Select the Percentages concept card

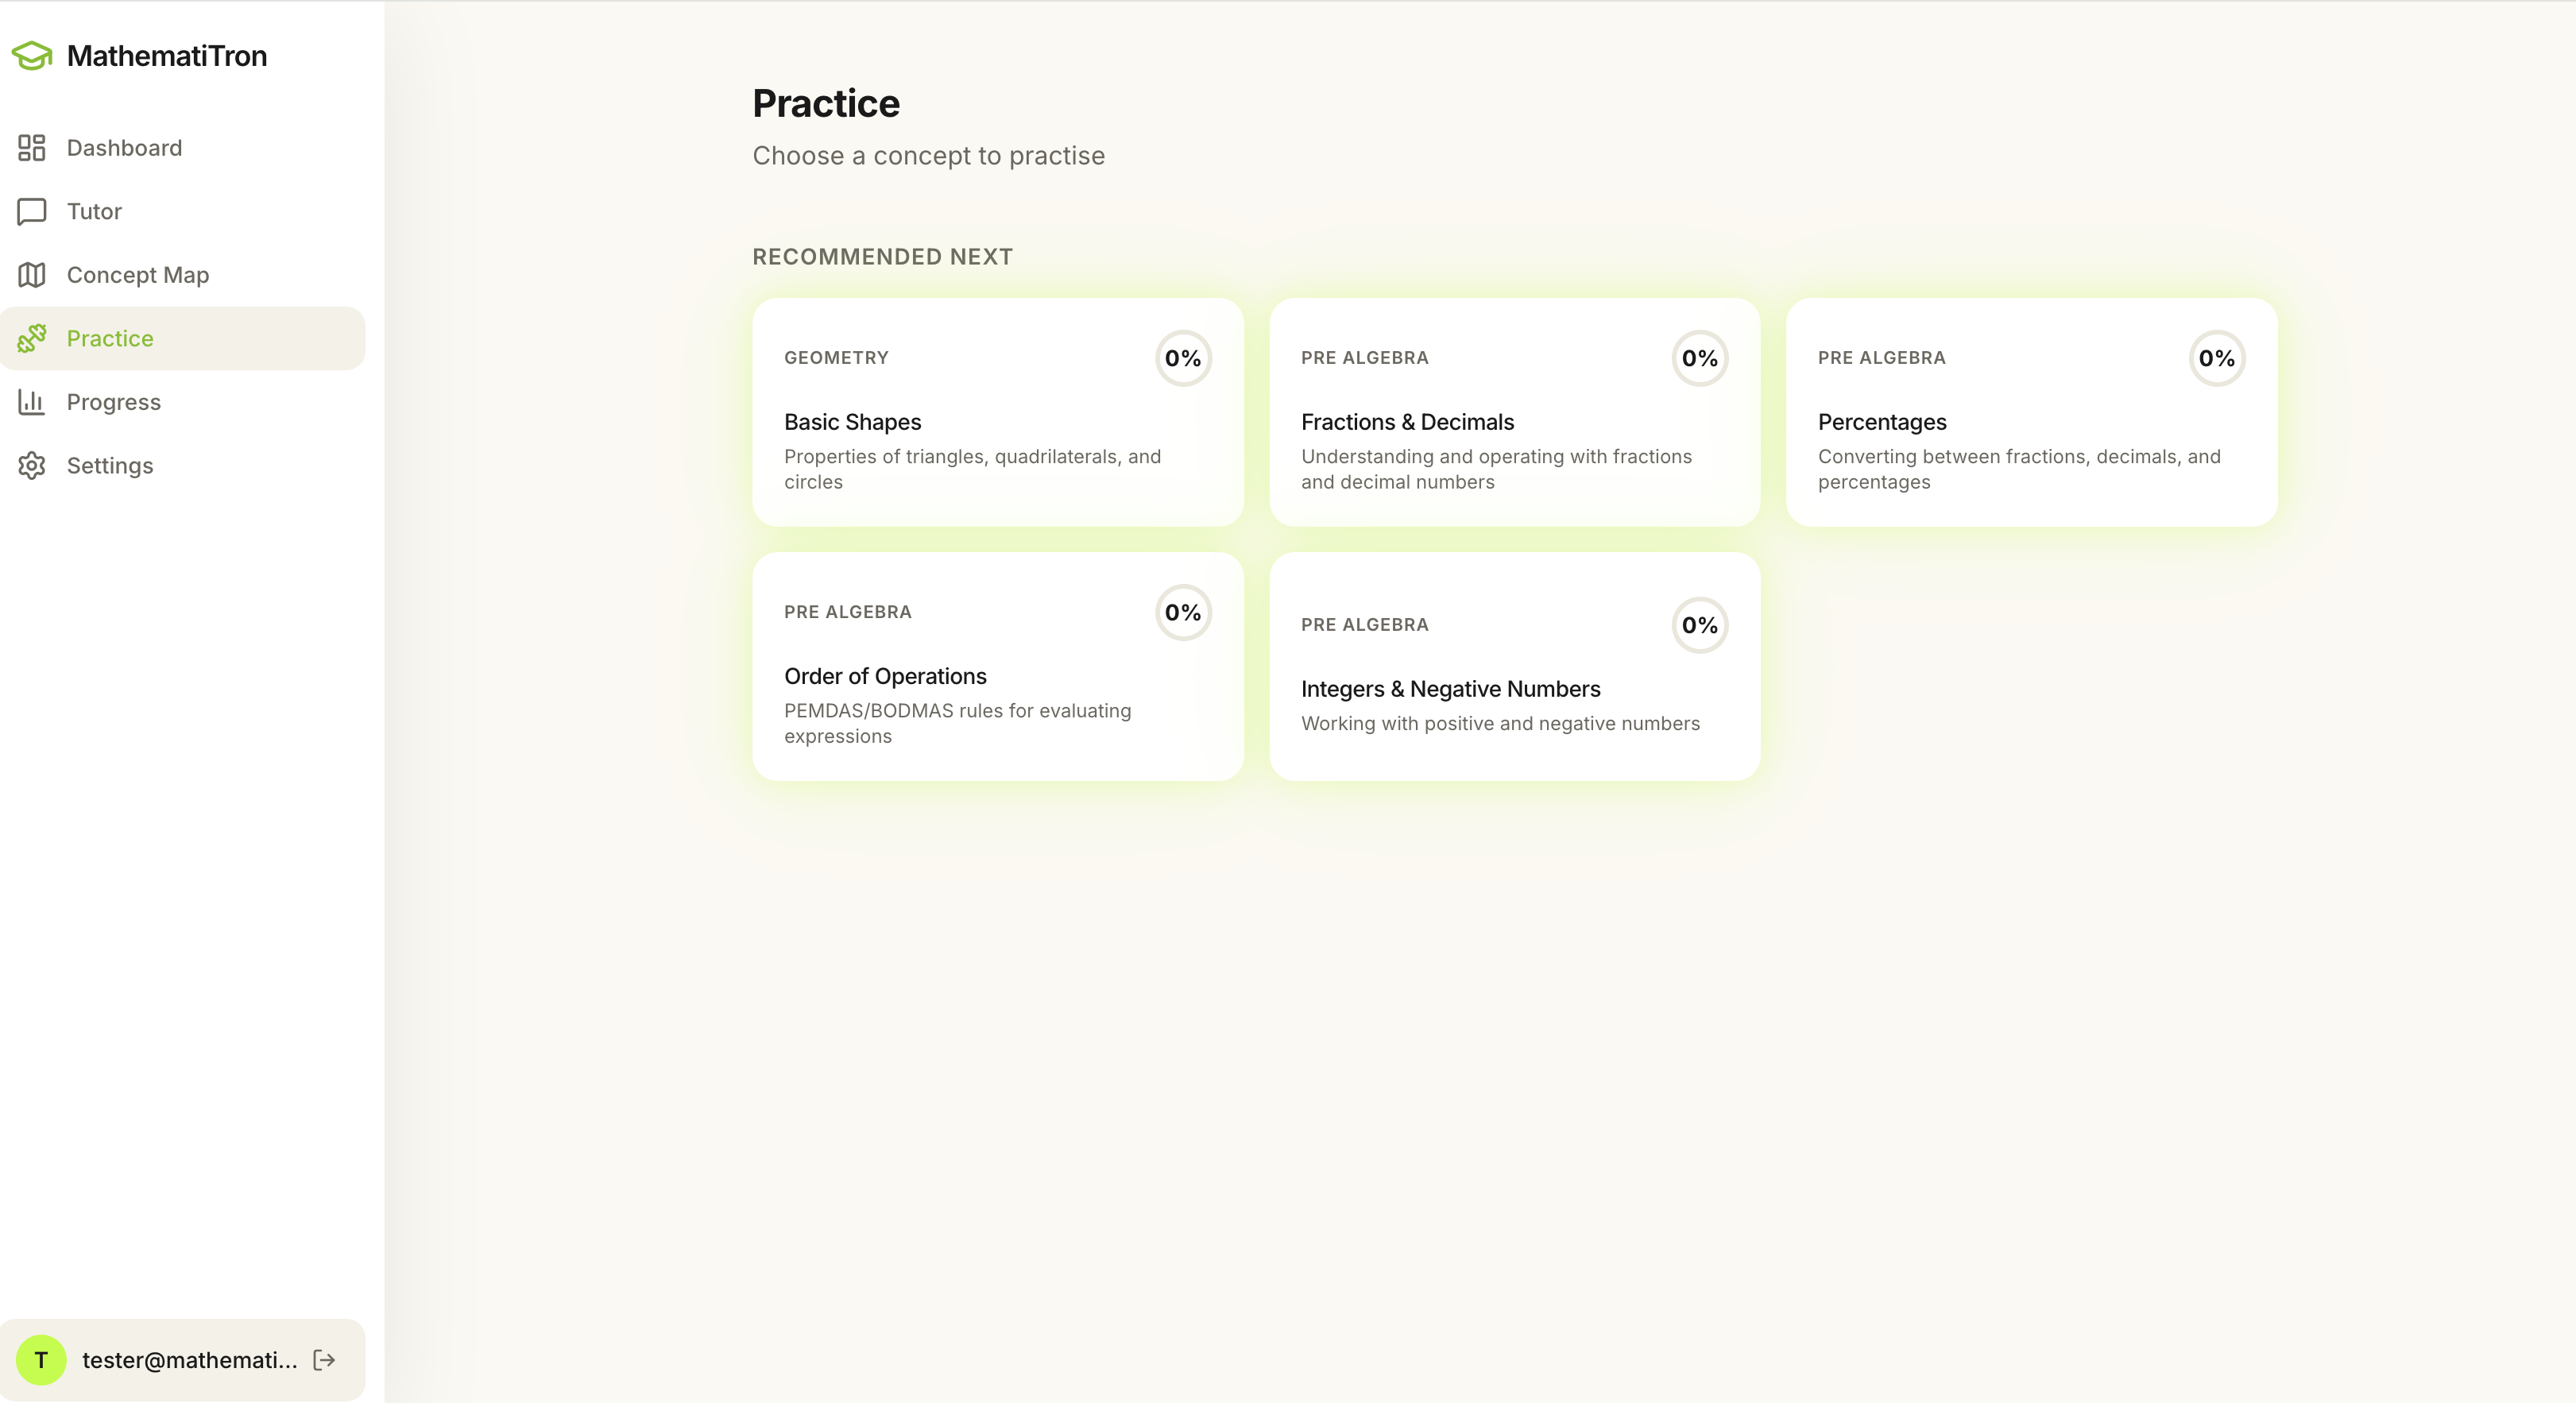(2030, 412)
